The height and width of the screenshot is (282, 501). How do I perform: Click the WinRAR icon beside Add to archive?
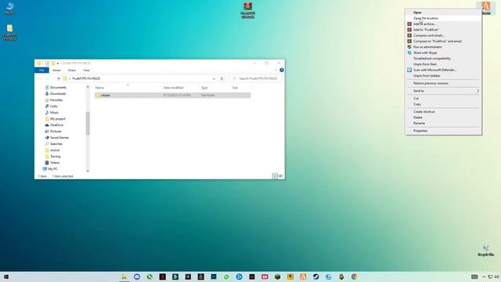click(409, 24)
